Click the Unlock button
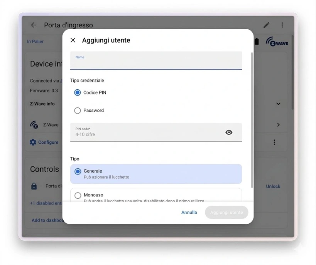The height and width of the screenshot is (265, 316). 273,186
